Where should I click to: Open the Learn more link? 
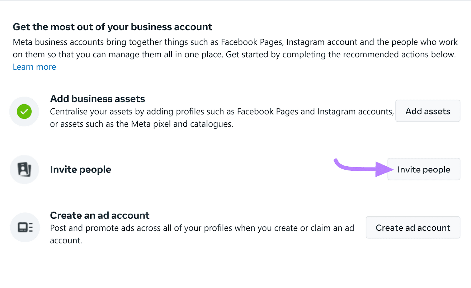click(34, 67)
